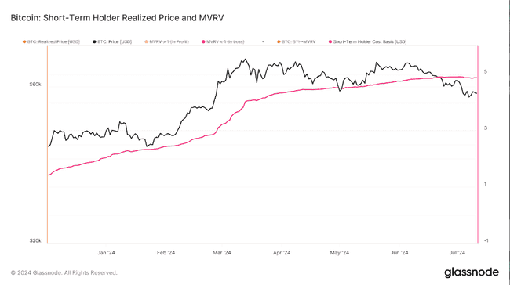Screen dimensions: 510x285
Task: Select the Mar '24 axis label
Action: coord(222,253)
